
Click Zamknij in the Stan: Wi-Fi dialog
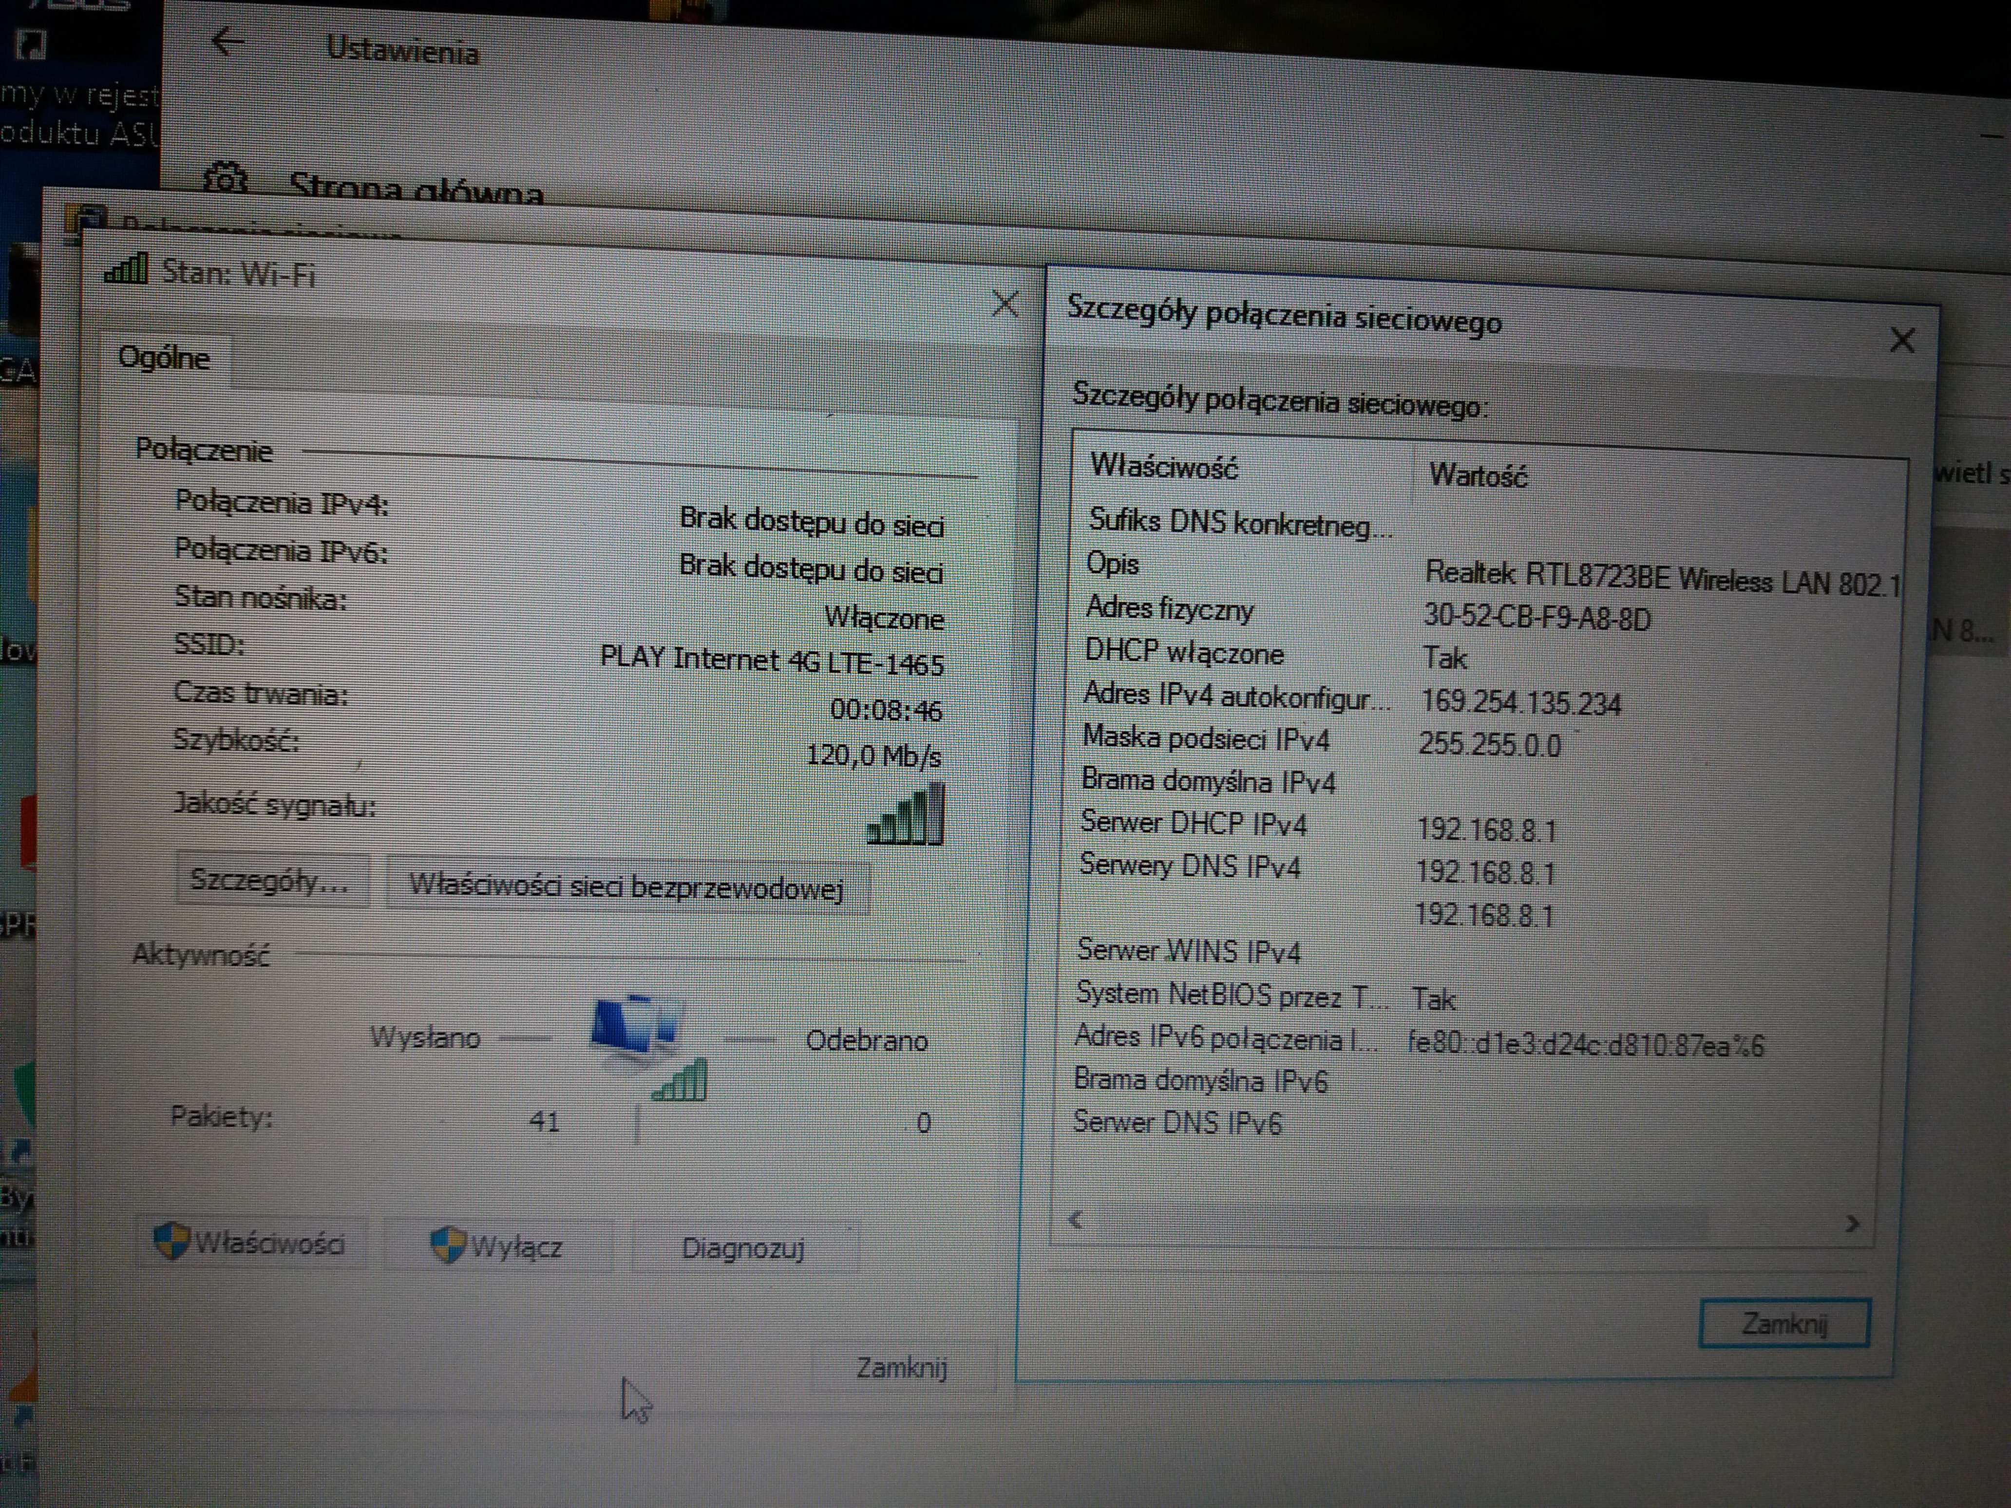point(902,1367)
